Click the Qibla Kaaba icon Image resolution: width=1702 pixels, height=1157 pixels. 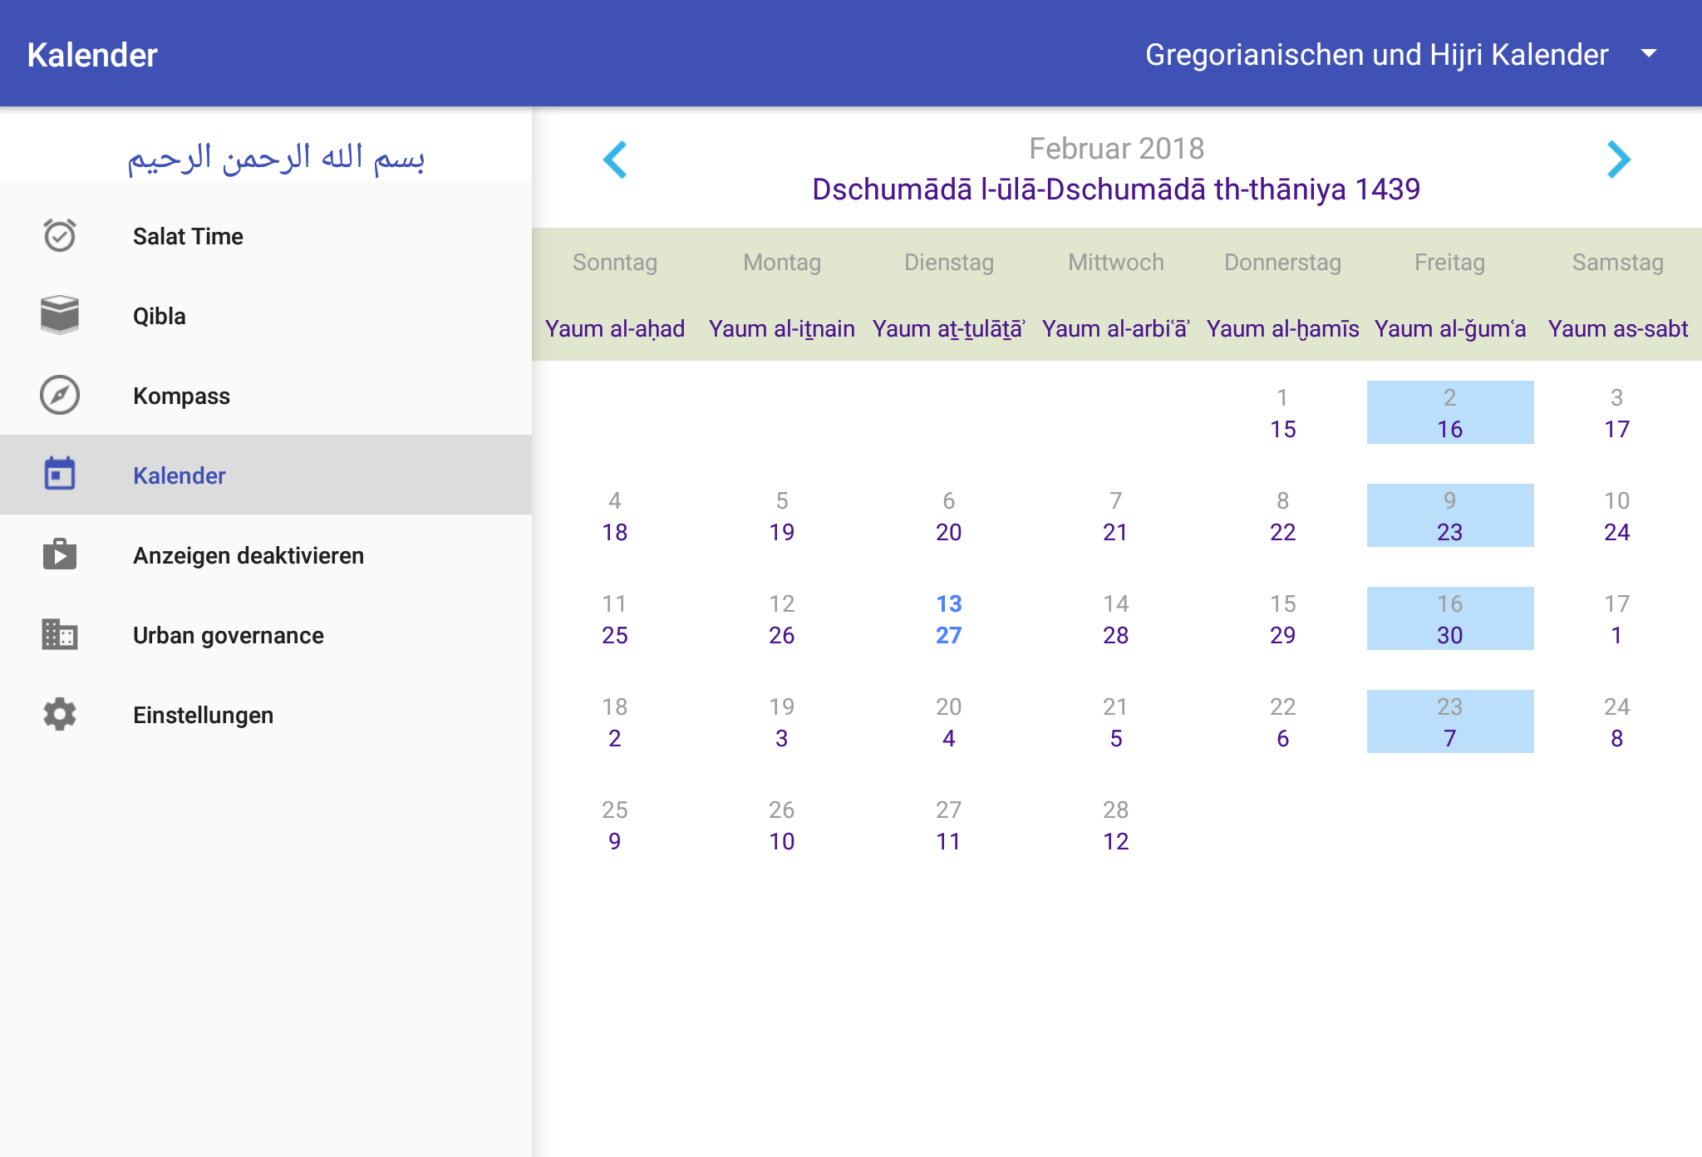point(60,315)
